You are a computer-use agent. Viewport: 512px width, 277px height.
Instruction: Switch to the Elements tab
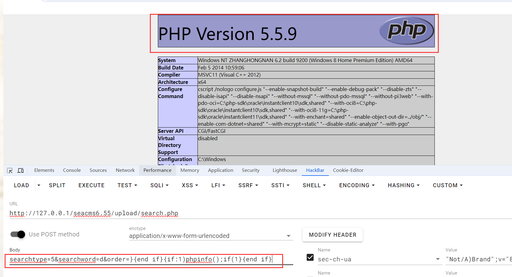coord(44,170)
